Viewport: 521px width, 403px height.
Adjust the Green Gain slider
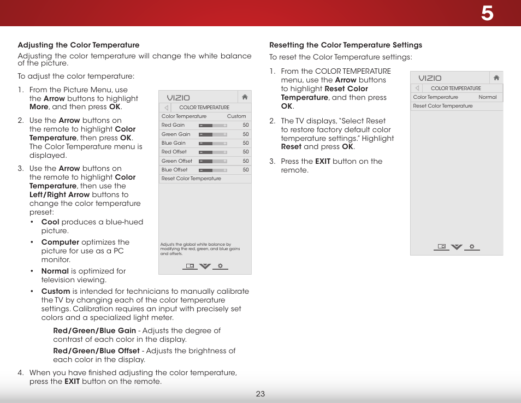pos(213,134)
